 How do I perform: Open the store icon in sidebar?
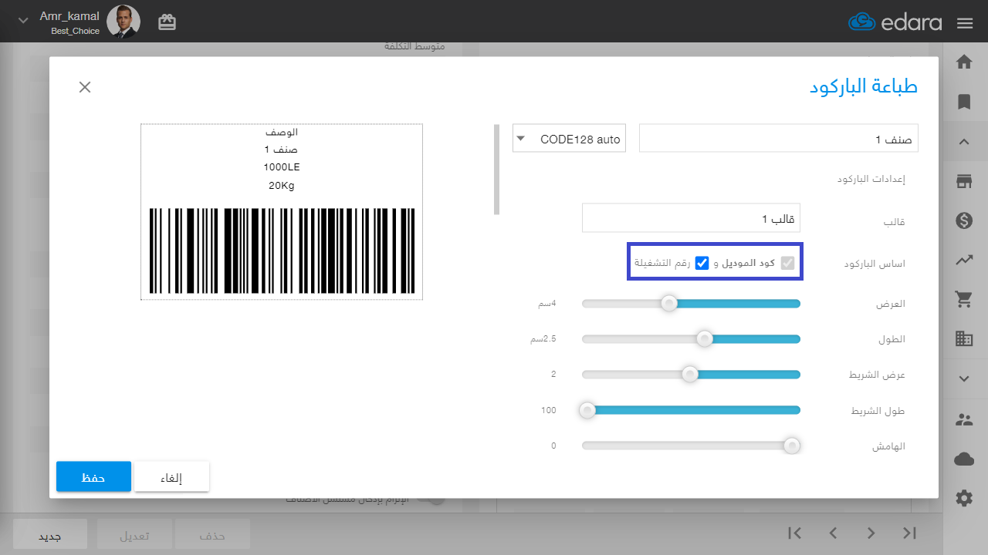pyautogui.click(x=963, y=181)
